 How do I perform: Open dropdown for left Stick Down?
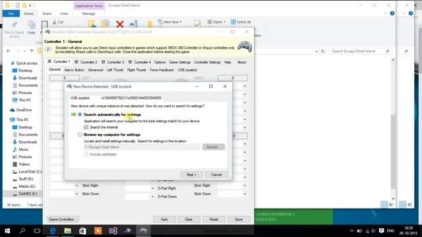tap(76, 194)
